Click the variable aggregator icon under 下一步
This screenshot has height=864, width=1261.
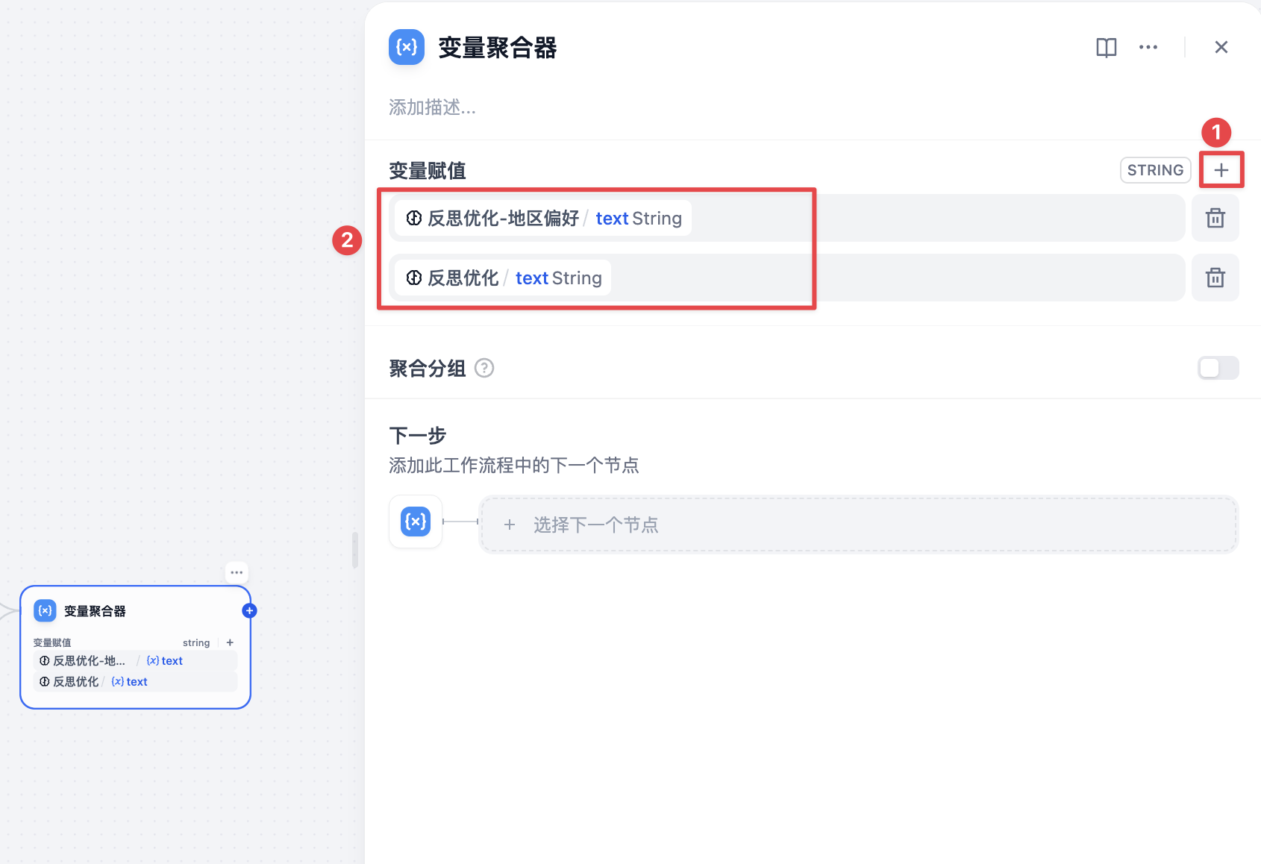click(x=416, y=522)
